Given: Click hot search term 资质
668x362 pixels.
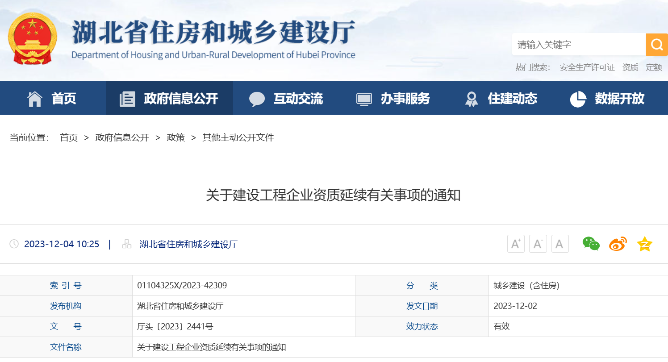Looking at the screenshot, I should tap(630, 67).
